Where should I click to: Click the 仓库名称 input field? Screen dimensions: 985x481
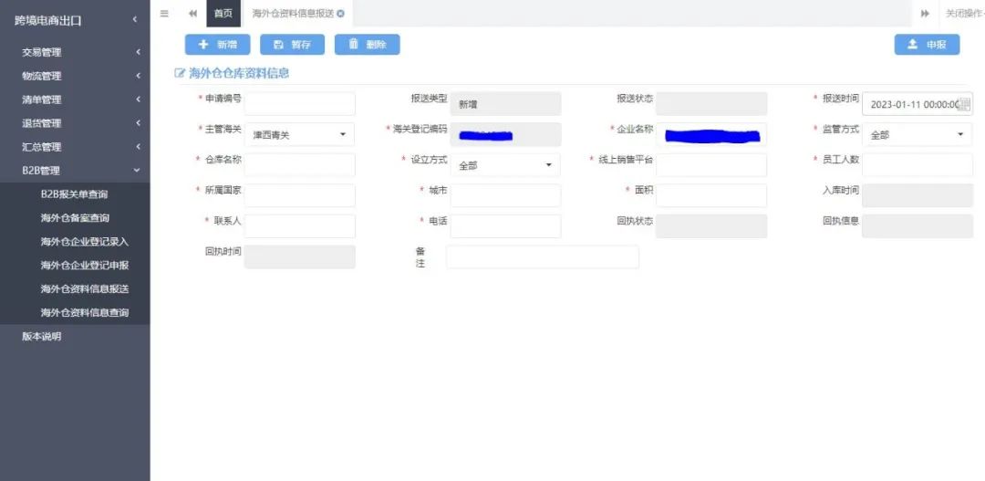(x=299, y=165)
